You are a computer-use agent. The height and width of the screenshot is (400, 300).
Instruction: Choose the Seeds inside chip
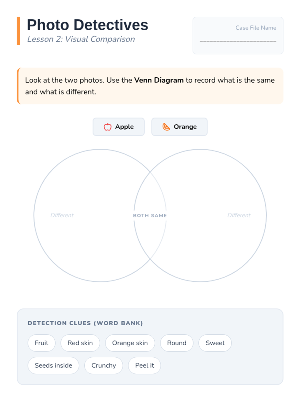(53, 365)
